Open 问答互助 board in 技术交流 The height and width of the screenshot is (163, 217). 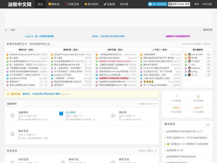(x=23, y=159)
